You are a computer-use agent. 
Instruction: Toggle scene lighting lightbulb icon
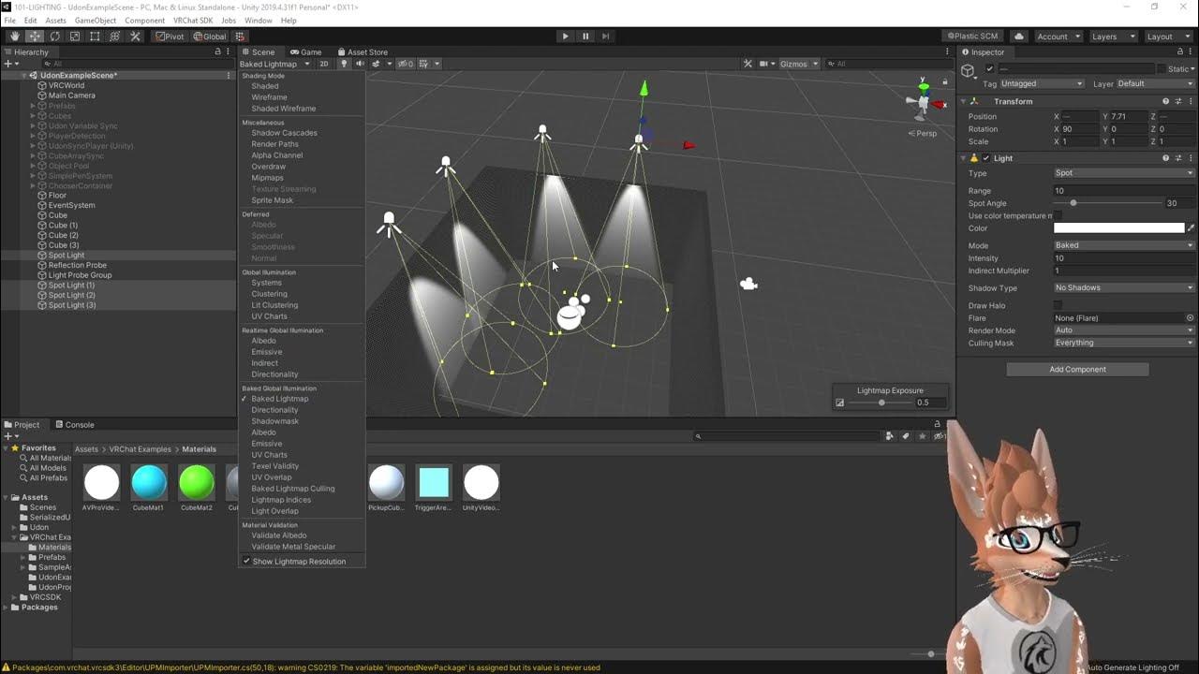click(344, 64)
